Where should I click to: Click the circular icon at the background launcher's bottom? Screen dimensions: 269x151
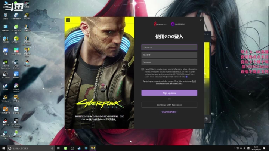click(206, 119)
